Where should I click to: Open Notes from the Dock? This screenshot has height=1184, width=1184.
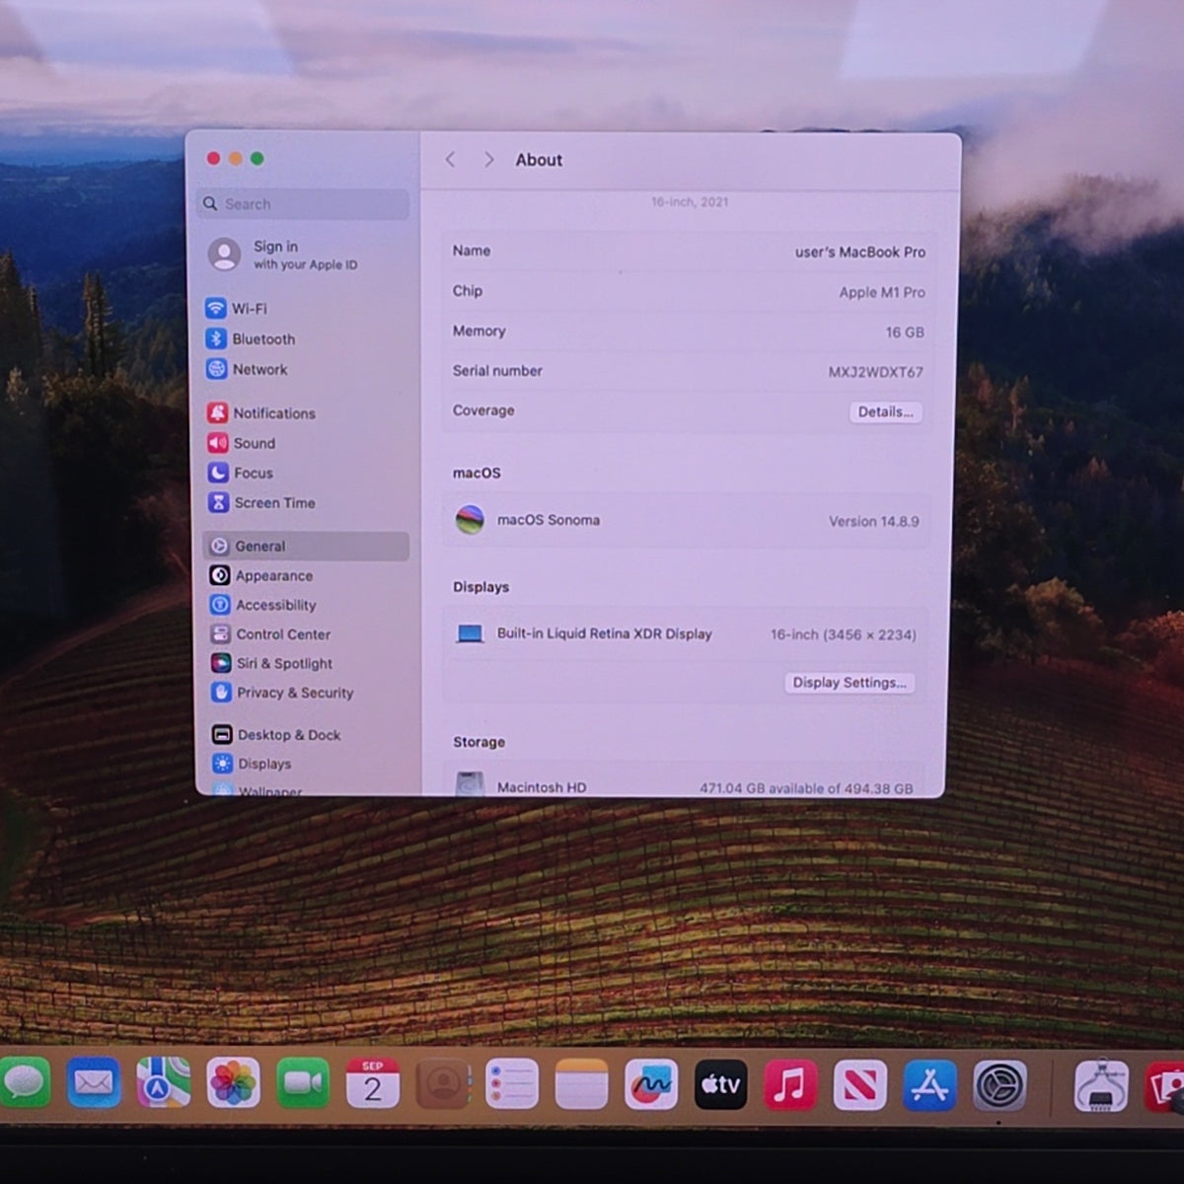pyautogui.click(x=581, y=1083)
